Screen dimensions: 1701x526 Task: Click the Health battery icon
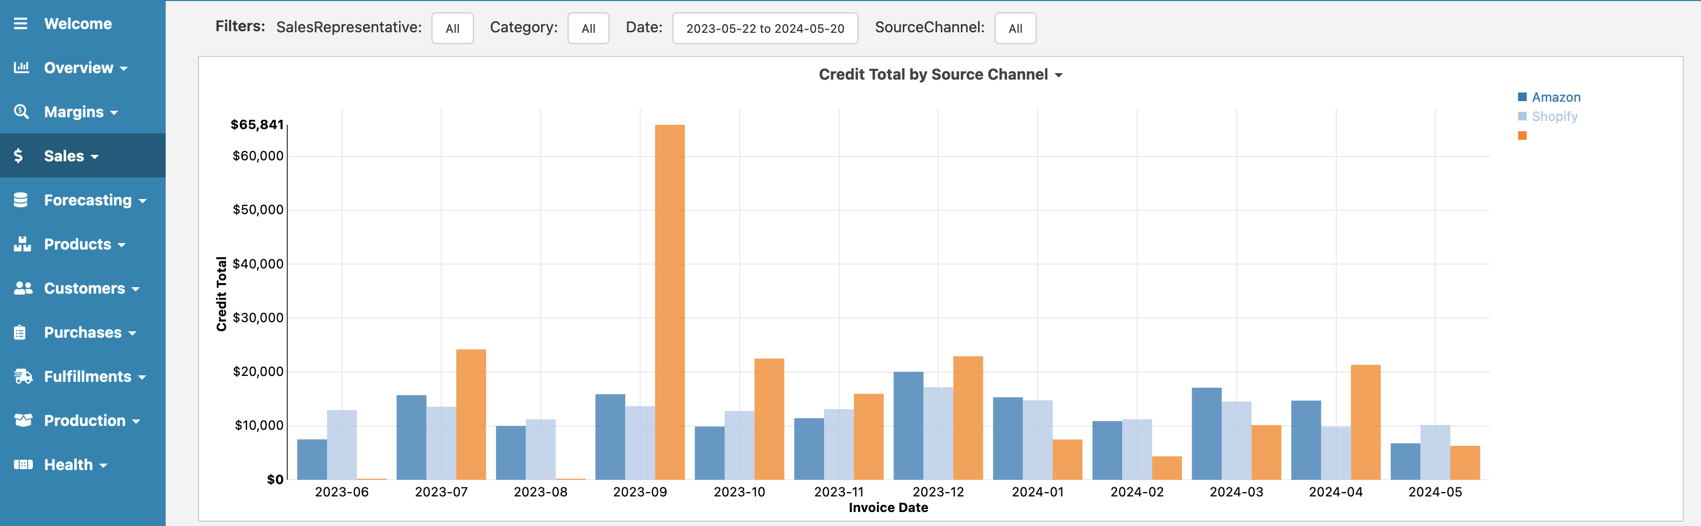[x=23, y=465]
